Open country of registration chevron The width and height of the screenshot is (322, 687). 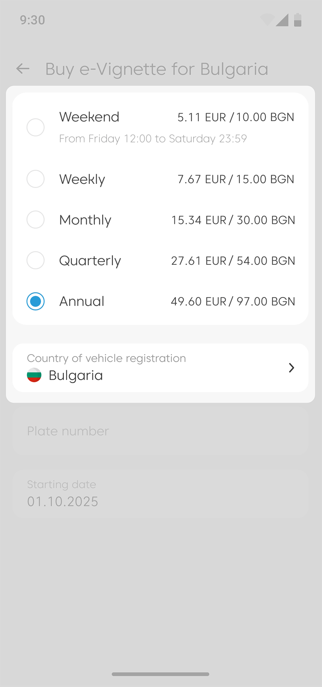click(x=291, y=367)
